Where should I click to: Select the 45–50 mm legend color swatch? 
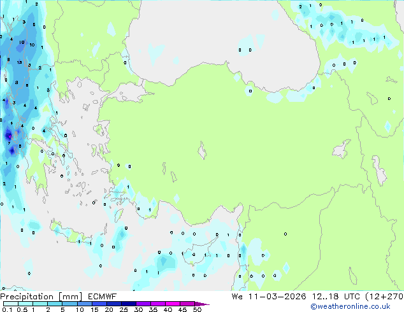(x=187, y=304)
